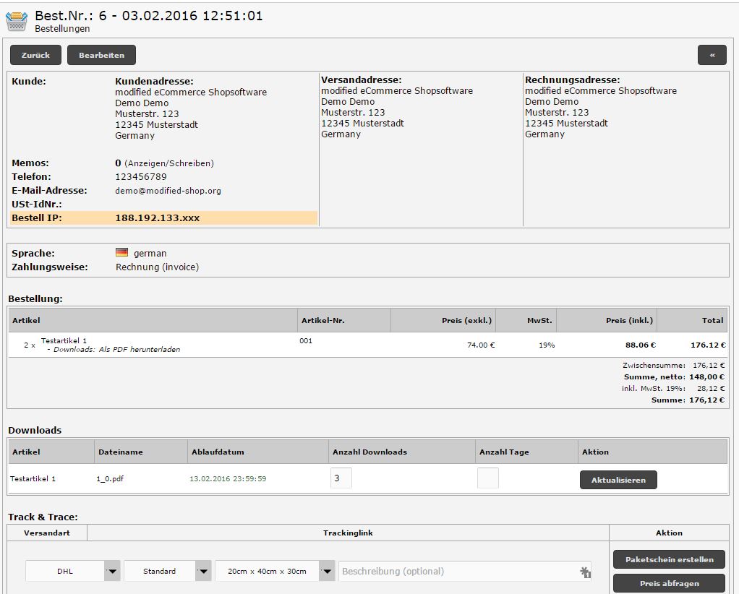This screenshot has width=739, height=594.
Task: Click the Anzahl Tage input field
Action: [x=488, y=478]
